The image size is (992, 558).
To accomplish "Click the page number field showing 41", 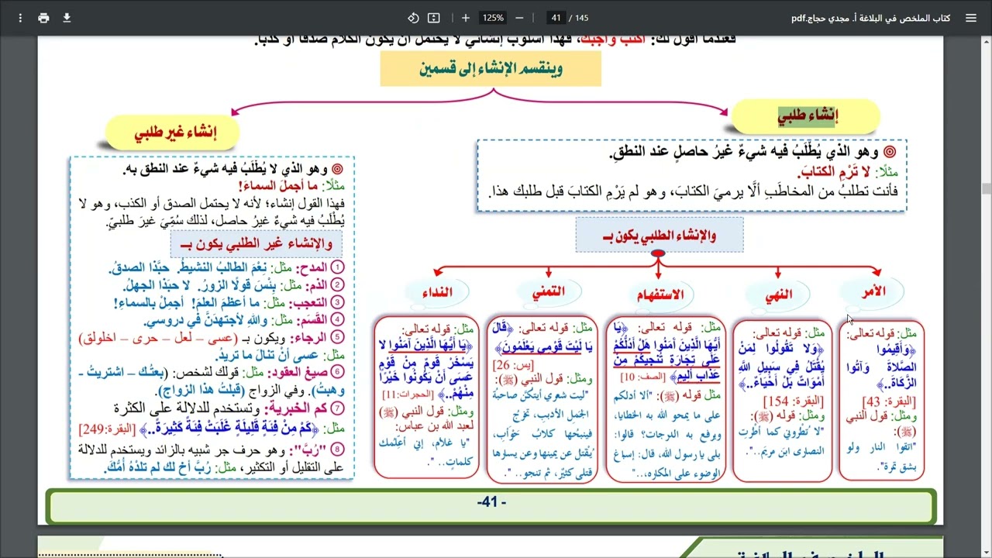I will [556, 18].
